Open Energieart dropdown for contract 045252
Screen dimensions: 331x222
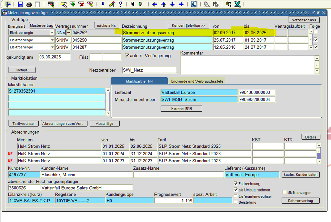click(52, 33)
